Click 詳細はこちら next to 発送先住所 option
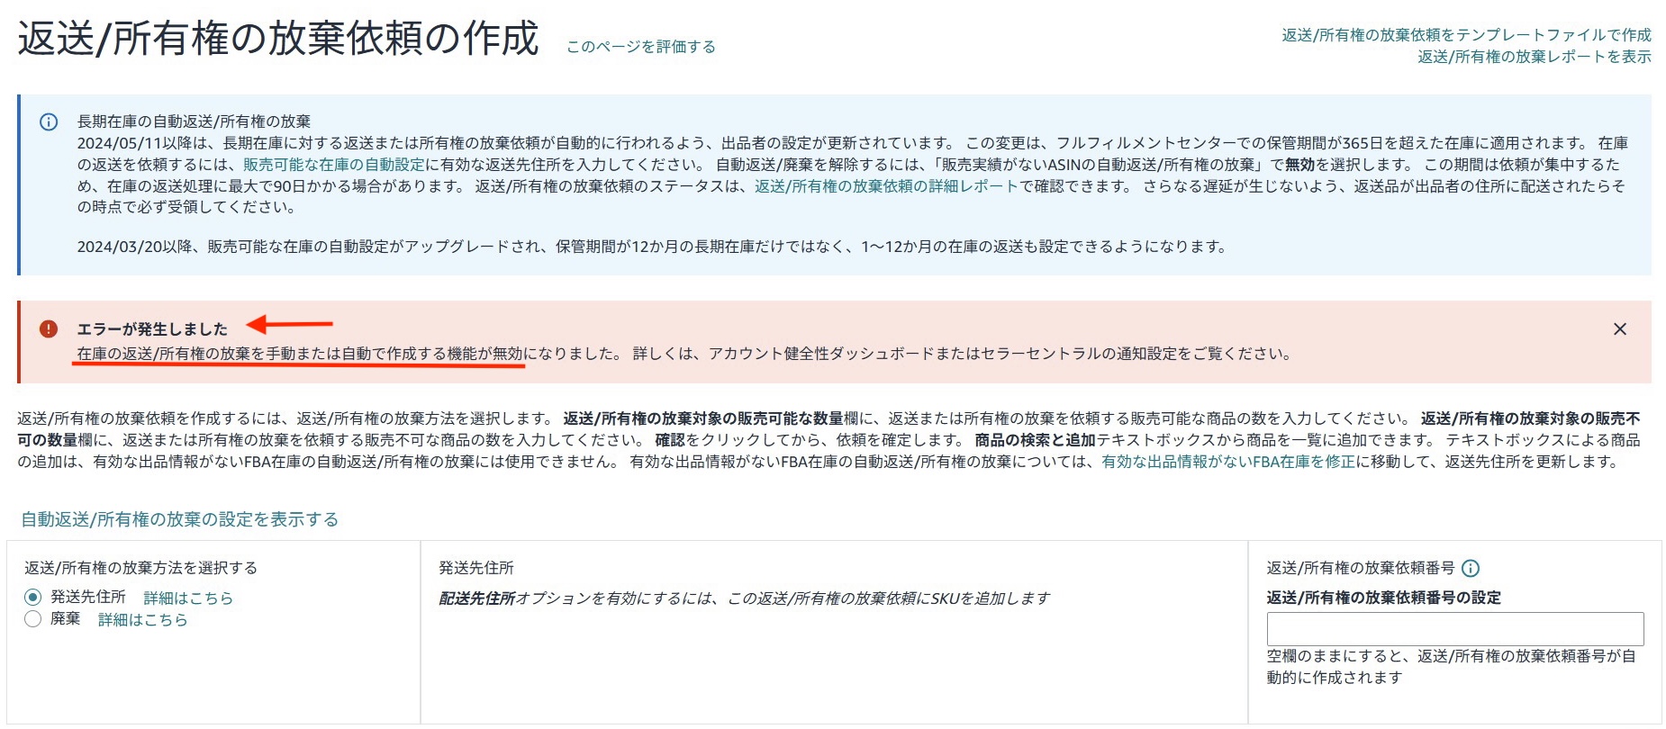Screen dimensions: 1666x729 [x=188, y=598]
